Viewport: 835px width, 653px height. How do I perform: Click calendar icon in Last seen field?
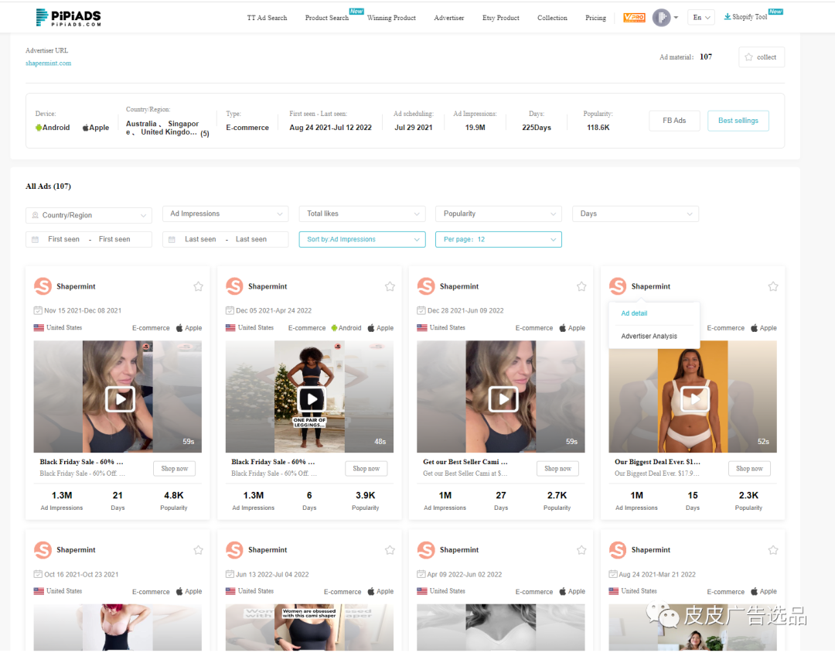pos(172,239)
